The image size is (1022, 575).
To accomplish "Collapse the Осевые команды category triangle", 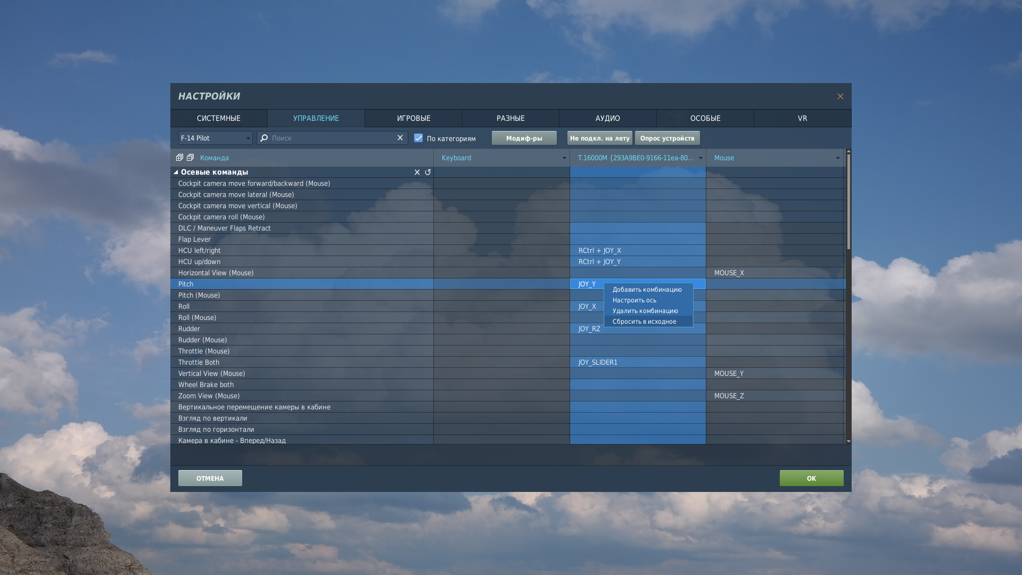I will pos(176,172).
